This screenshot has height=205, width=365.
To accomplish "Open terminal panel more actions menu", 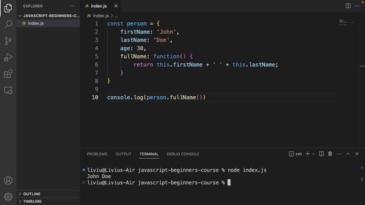I will click(x=339, y=154).
